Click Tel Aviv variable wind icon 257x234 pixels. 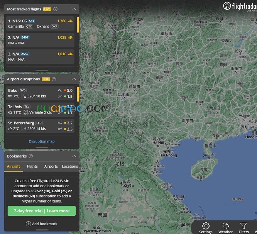click(26, 112)
